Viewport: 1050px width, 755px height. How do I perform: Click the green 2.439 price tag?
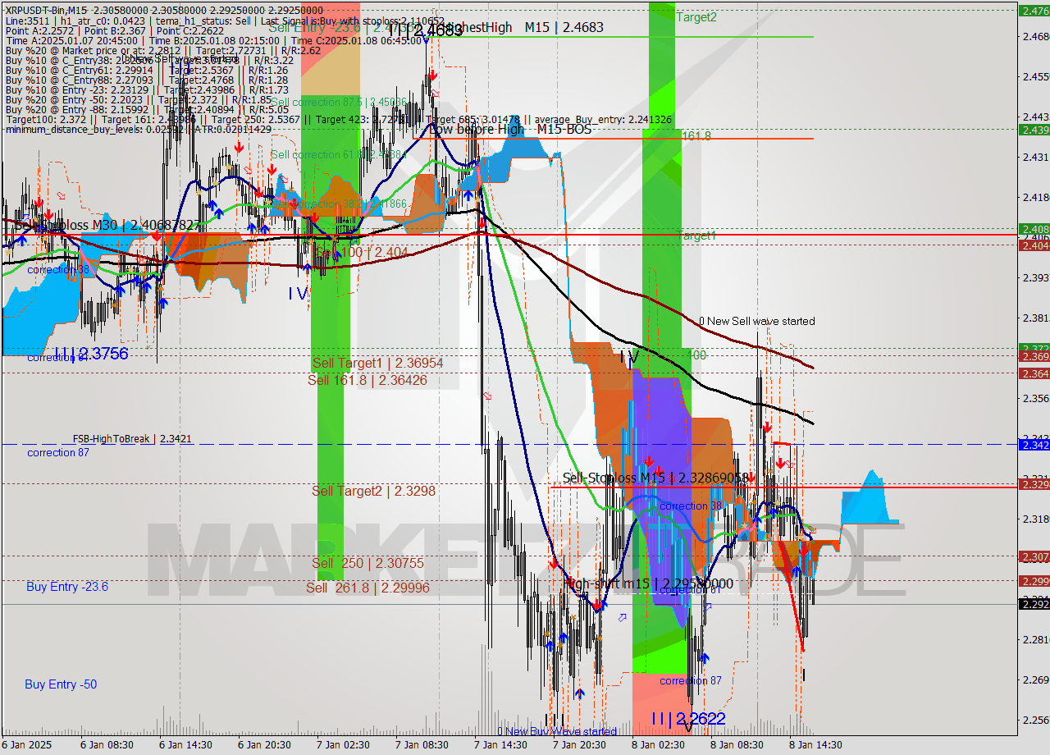[x=1034, y=130]
